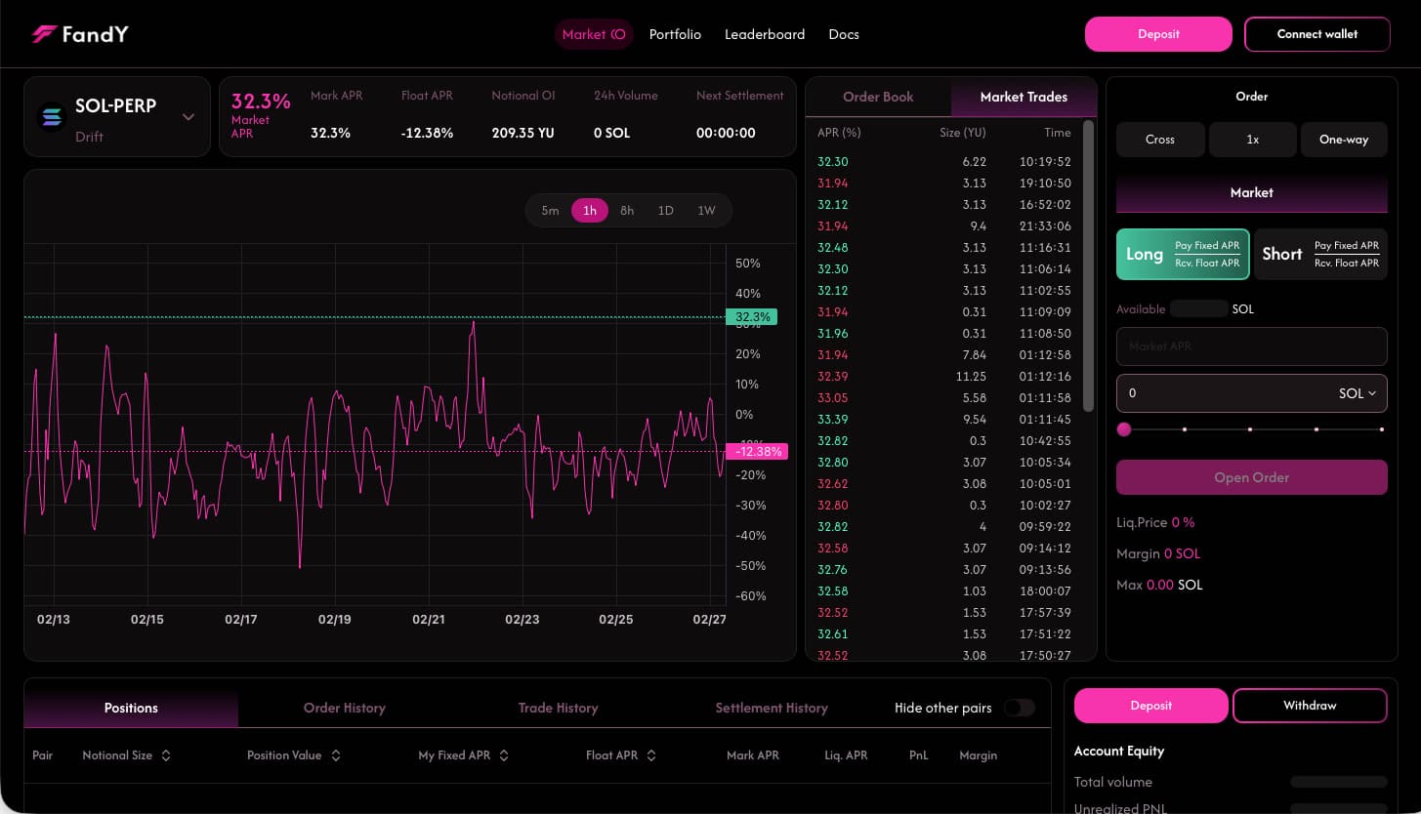
Task: Select the Long position option
Action: (x=1183, y=254)
